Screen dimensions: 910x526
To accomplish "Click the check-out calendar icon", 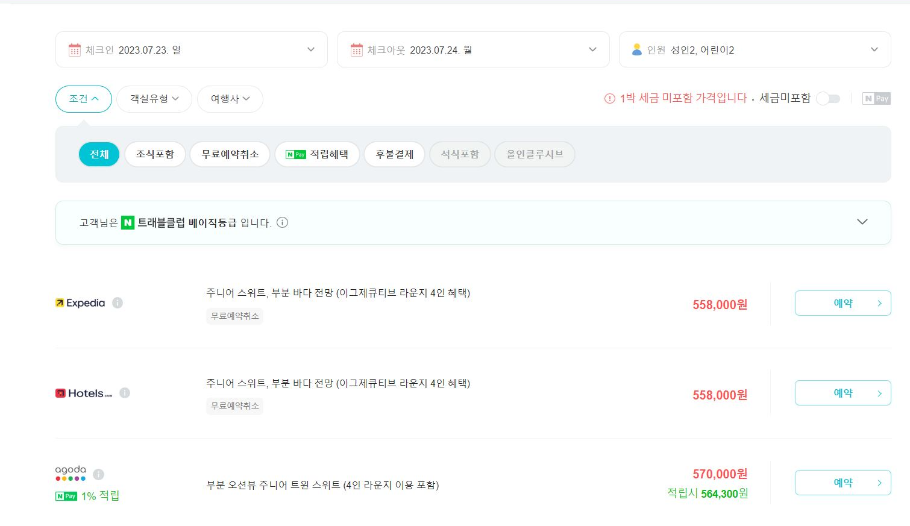I will click(x=357, y=50).
